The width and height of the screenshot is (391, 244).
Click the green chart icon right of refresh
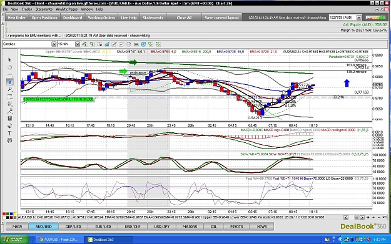tap(150, 44)
